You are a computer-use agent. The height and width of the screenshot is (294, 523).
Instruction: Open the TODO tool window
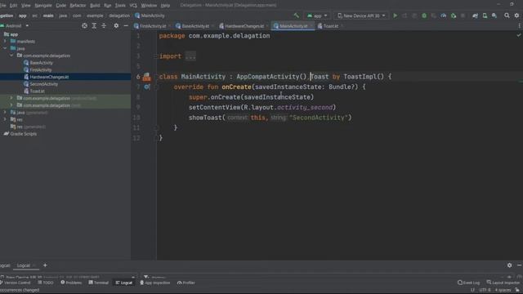click(x=46, y=283)
